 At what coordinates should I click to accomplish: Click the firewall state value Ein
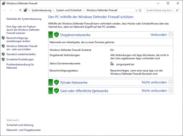[x=112, y=50]
